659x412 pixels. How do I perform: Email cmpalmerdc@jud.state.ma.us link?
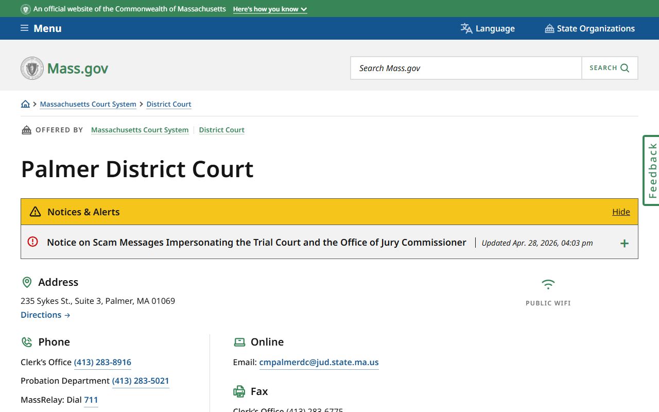(319, 362)
